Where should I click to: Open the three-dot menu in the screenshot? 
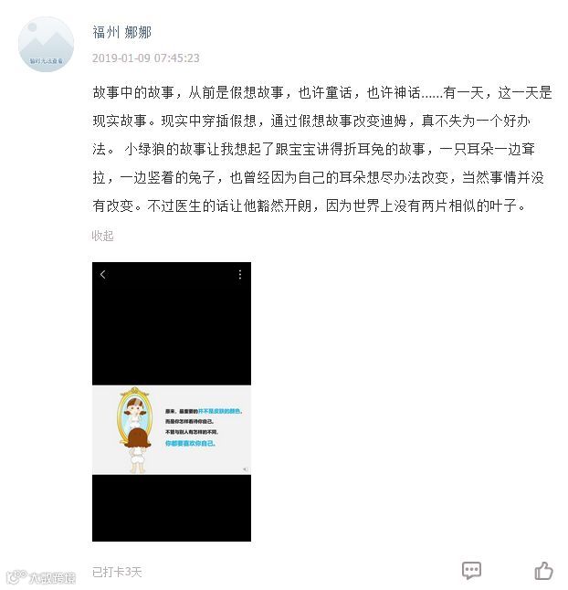click(240, 274)
